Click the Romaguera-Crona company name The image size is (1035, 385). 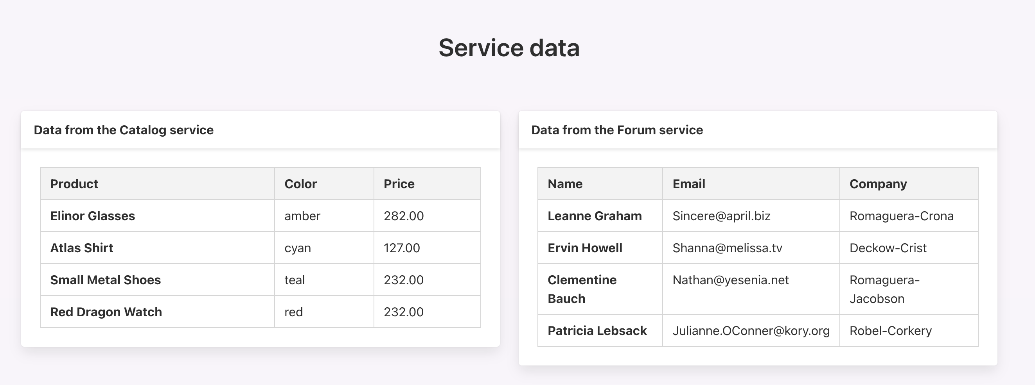(x=901, y=216)
